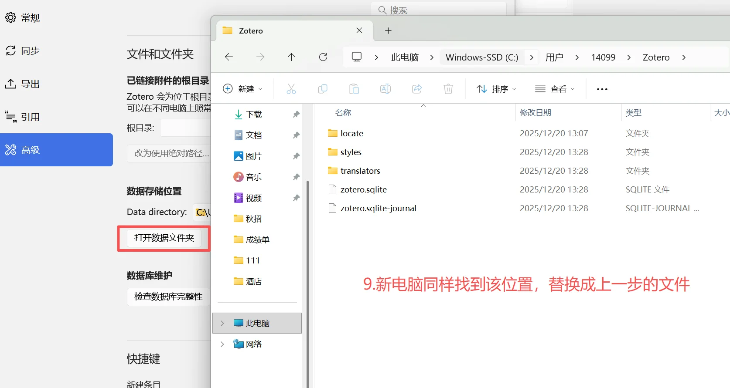730x388 pixels.
Task: Unpin 下载 using its pin icon
Action: coord(296,114)
